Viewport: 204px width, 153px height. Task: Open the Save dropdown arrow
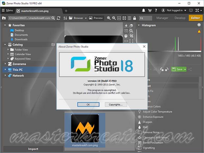(185, 69)
